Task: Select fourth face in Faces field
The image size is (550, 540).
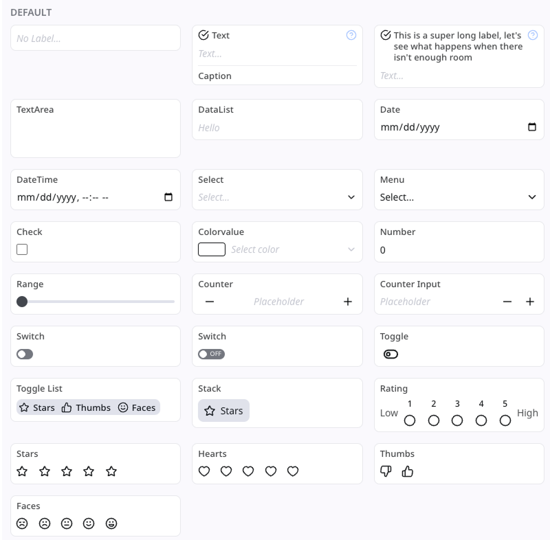Action: coord(89,524)
